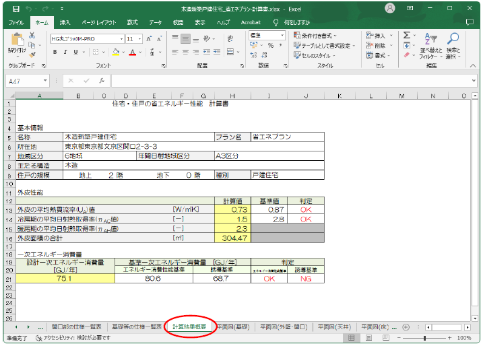Click the AutoSum sigma icon
Screen dimensions: 481x344
coord(407,35)
